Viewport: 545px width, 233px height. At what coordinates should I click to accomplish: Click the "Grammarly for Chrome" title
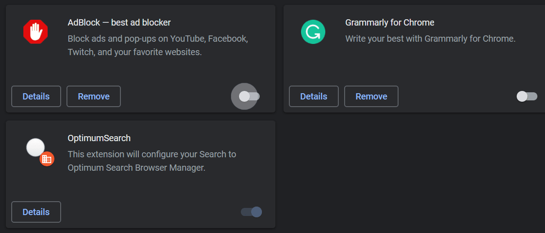click(x=390, y=22)
